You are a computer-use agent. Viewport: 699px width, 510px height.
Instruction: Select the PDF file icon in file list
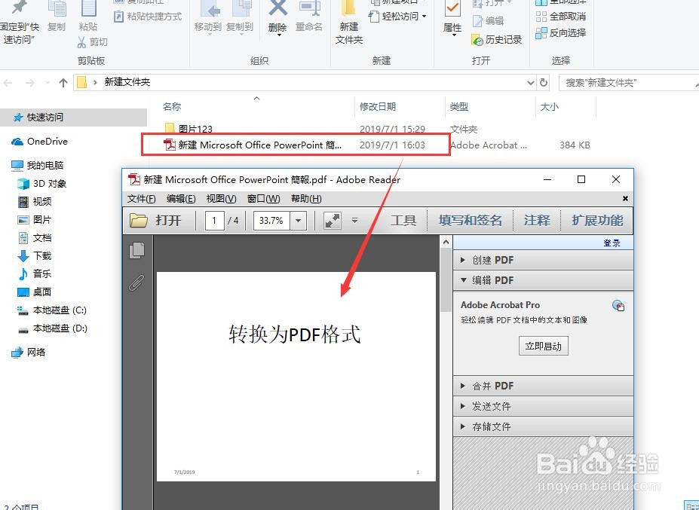pyautogui.click(x=170, y=145)
